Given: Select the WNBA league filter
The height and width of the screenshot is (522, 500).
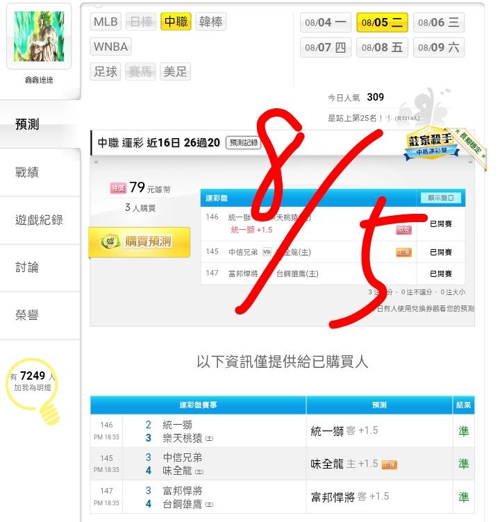Looking at the screenshot, I should pos(110,47).
